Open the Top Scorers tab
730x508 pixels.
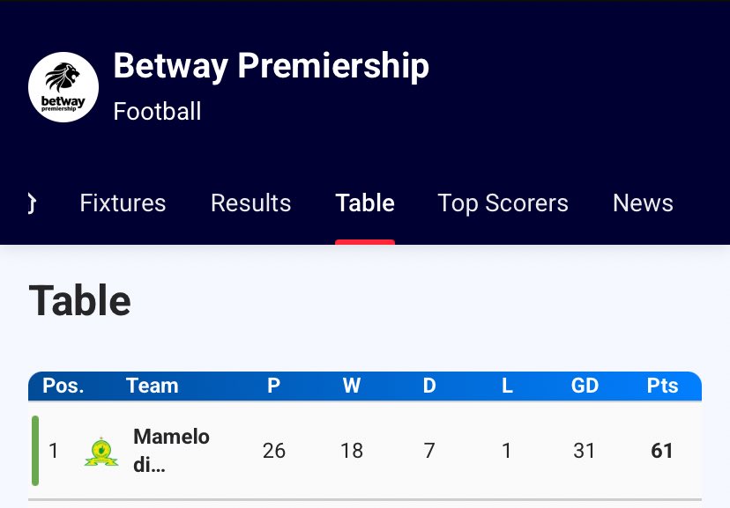click(x=503, y=203)
